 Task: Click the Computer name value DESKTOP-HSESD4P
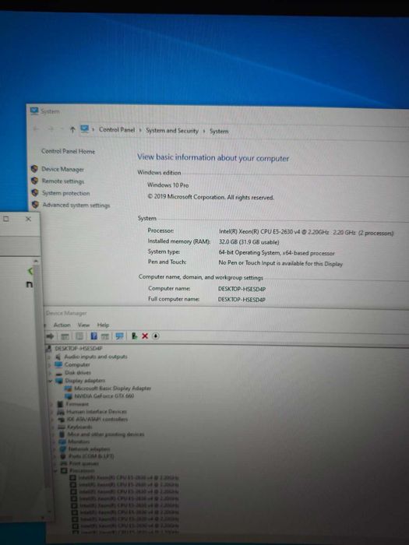pyautogui.click(x=242, y=289)
